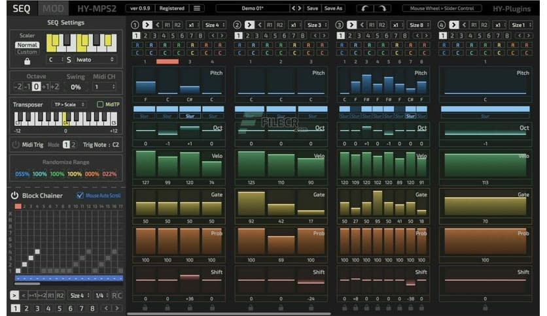
Task: Click the Midi Trig power icon
Action: [x=15, y=144]
